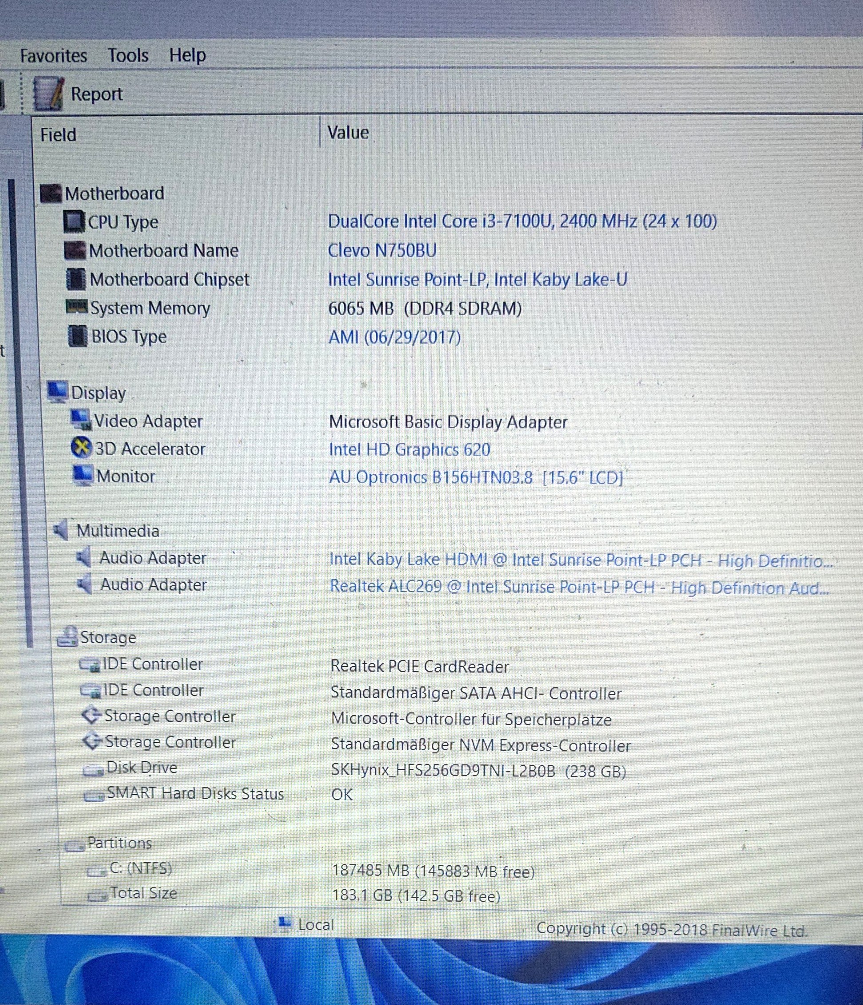Click the Local label in the status bar
Screen dimensions: 863x1005
tap(316, 925)
